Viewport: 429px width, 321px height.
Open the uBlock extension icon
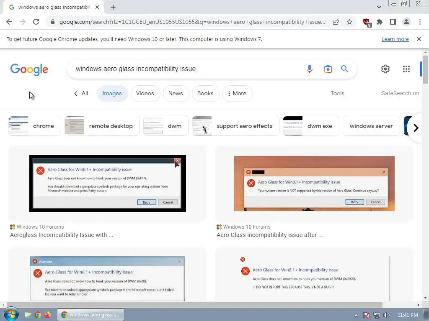pos(367,22)
